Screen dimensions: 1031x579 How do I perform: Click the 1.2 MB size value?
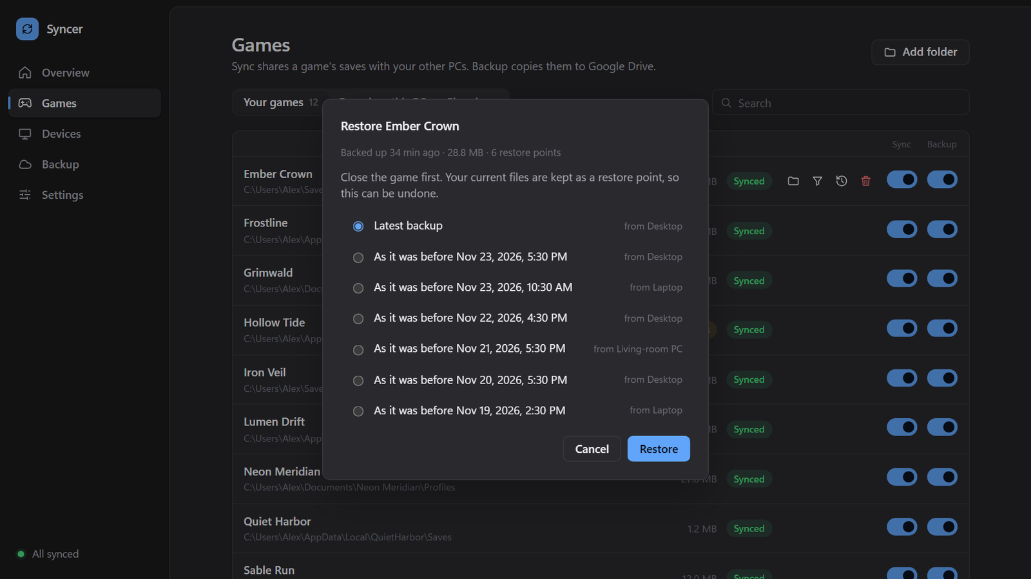(702, 529)
